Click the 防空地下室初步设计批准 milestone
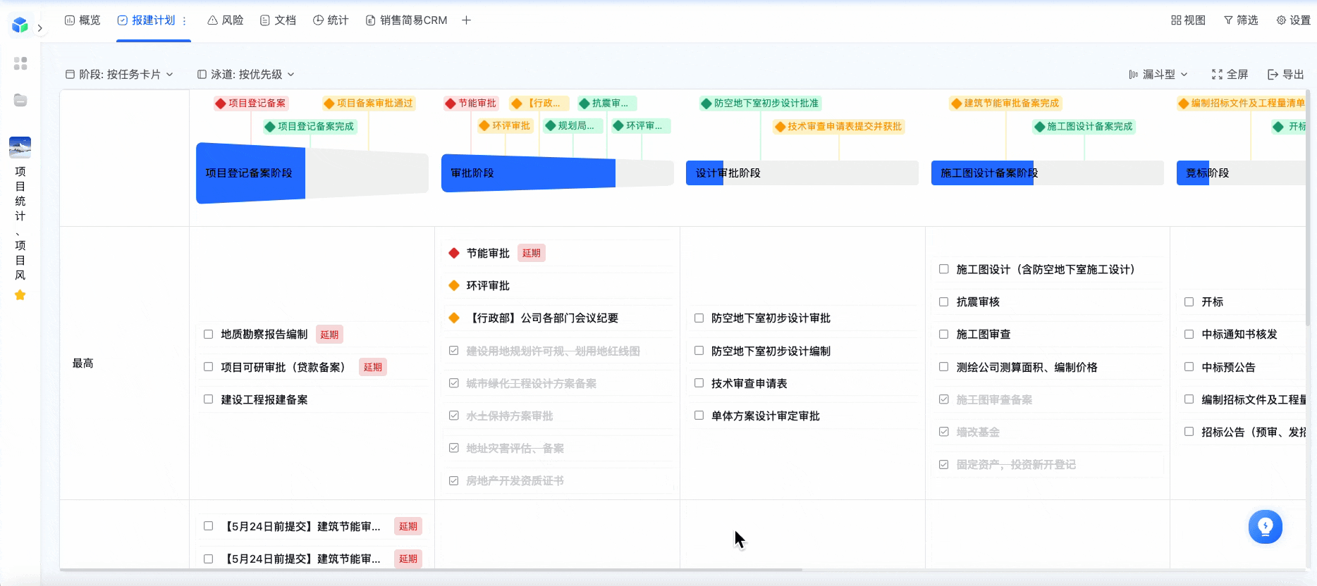 (x=760, y=104)
